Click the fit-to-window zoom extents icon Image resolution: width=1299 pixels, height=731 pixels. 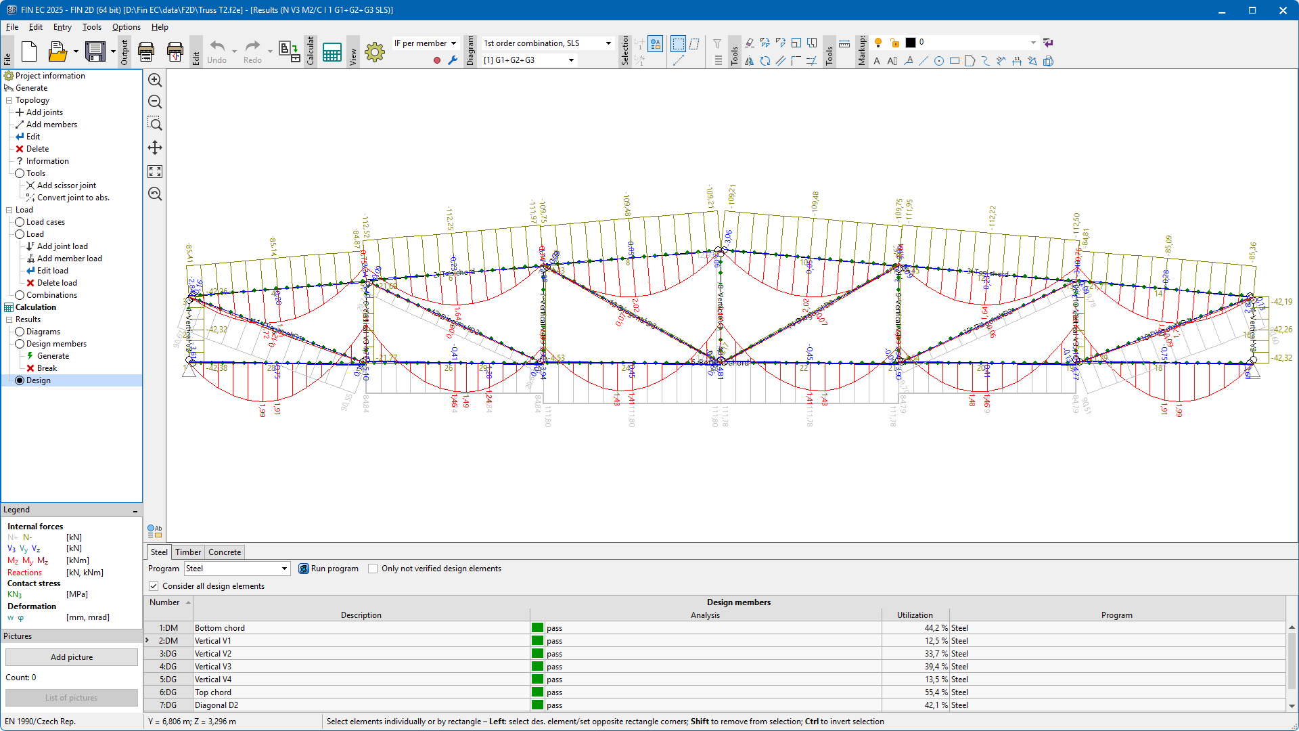click(155, 172)
